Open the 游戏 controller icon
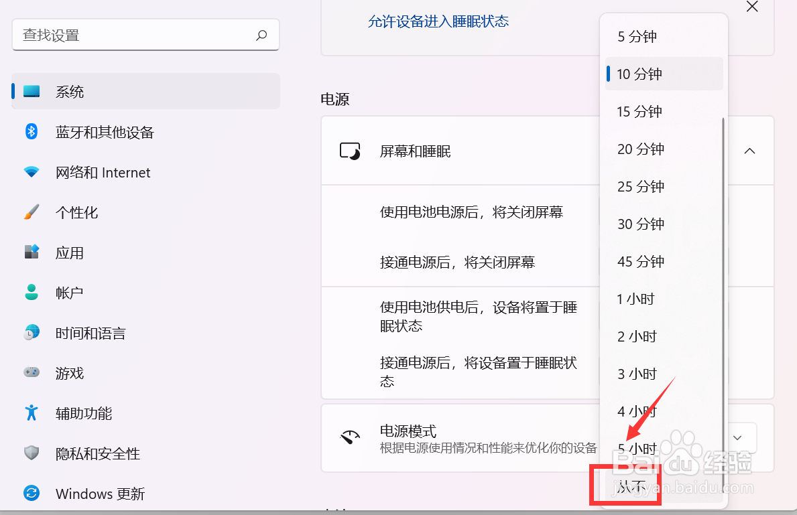This screenshot has width=797, height=515. 32,373
